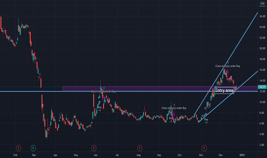Click the Dec label on time axis
Image resolution: width=267 pixels, height=158 pixels.
point(221,155)
